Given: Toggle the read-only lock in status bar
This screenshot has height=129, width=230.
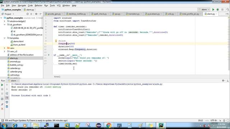Looking at the screenshot, I should (220, 120).
